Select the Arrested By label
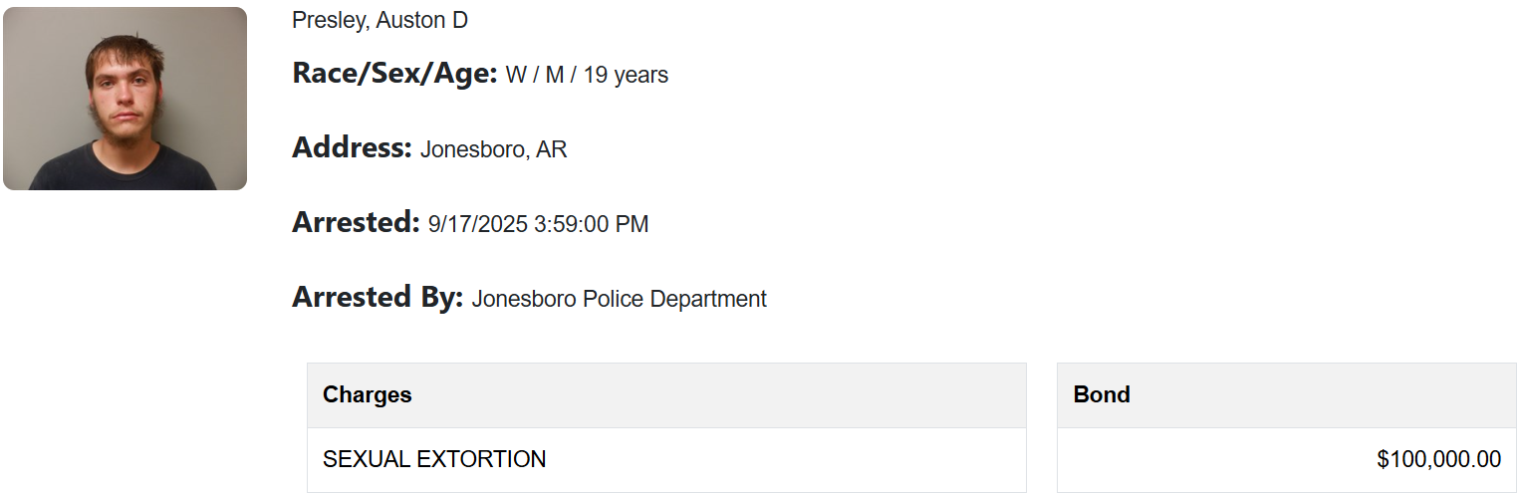Image resolution: width=1521 pixels, height=496 pixels. 378,297
